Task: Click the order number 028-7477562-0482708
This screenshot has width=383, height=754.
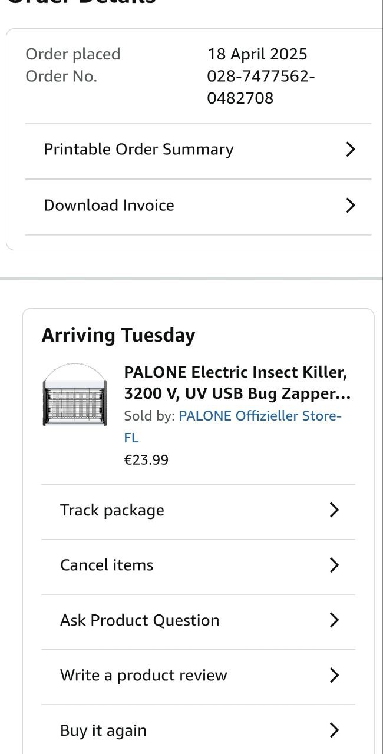Action: point(260,87)
